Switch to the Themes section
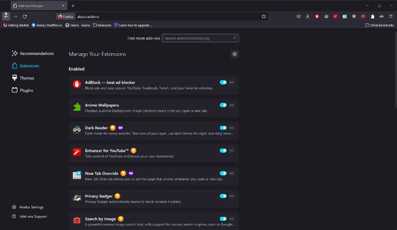Image resolution: width=397 pixels, height=230 pixels. (x=23, y=78)
